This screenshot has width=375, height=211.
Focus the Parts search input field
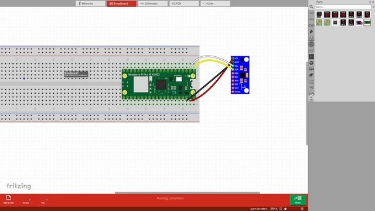tap(343, 7)
